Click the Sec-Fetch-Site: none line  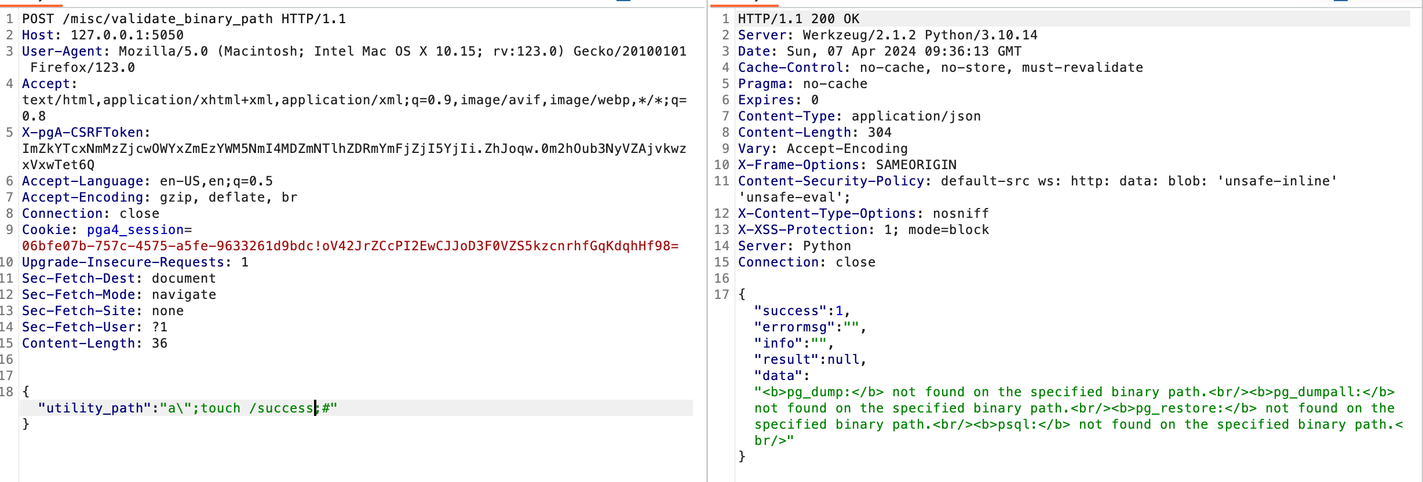click(103, 311)
